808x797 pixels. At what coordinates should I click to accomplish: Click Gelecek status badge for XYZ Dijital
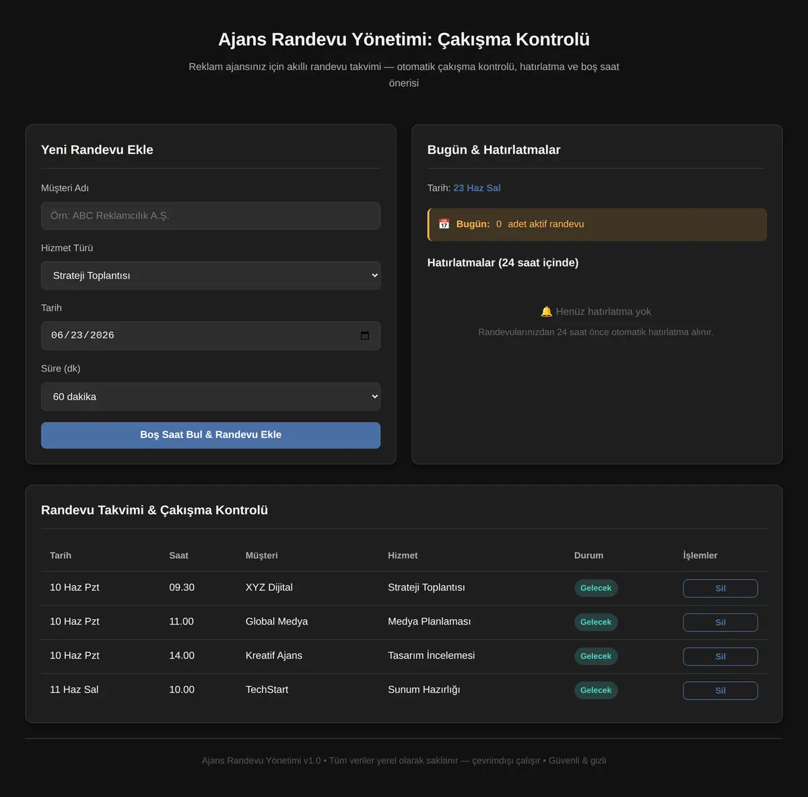click(x=596, y=588)
